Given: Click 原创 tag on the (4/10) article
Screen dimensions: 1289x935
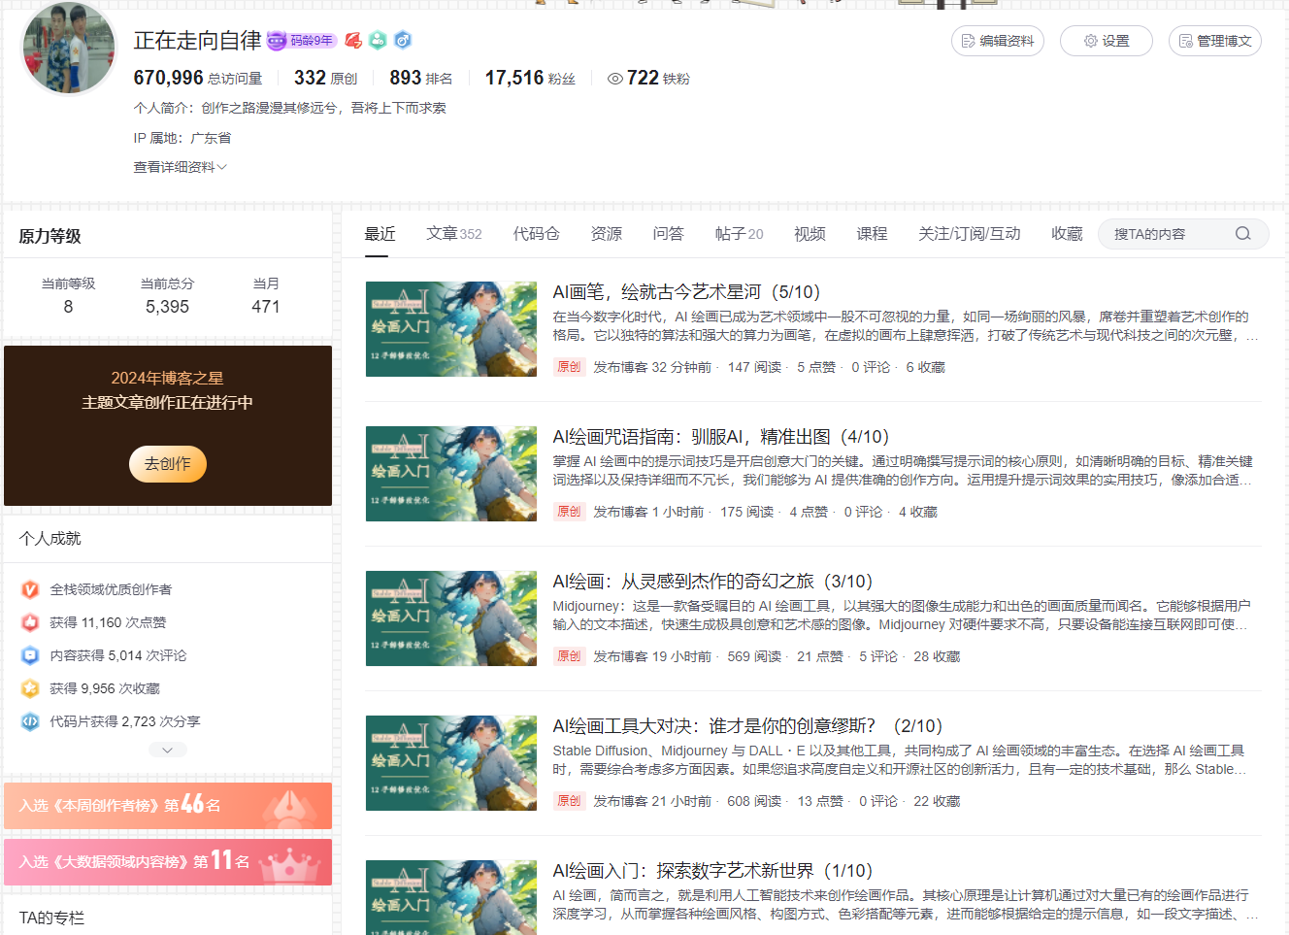Looking at the screenshot, I should point(569,512).
